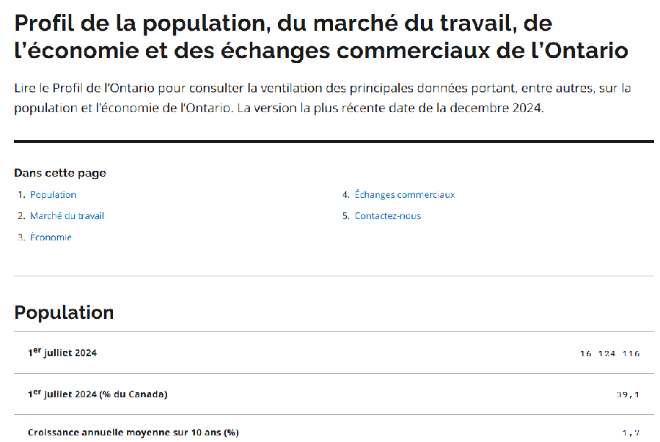Jump to the Économie section link
This screenshot has height=442, width=660.
pyautogui.click(x=51, y=237)
